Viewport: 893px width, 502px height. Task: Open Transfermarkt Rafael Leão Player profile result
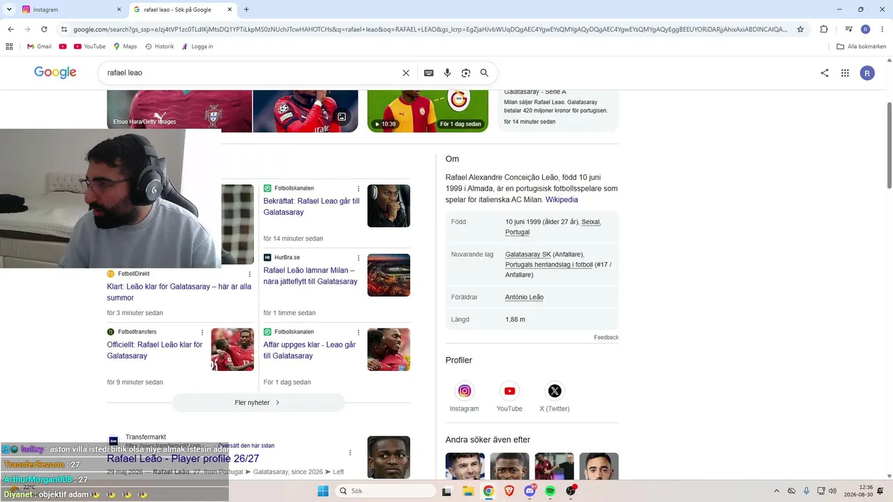coord(183,459)
